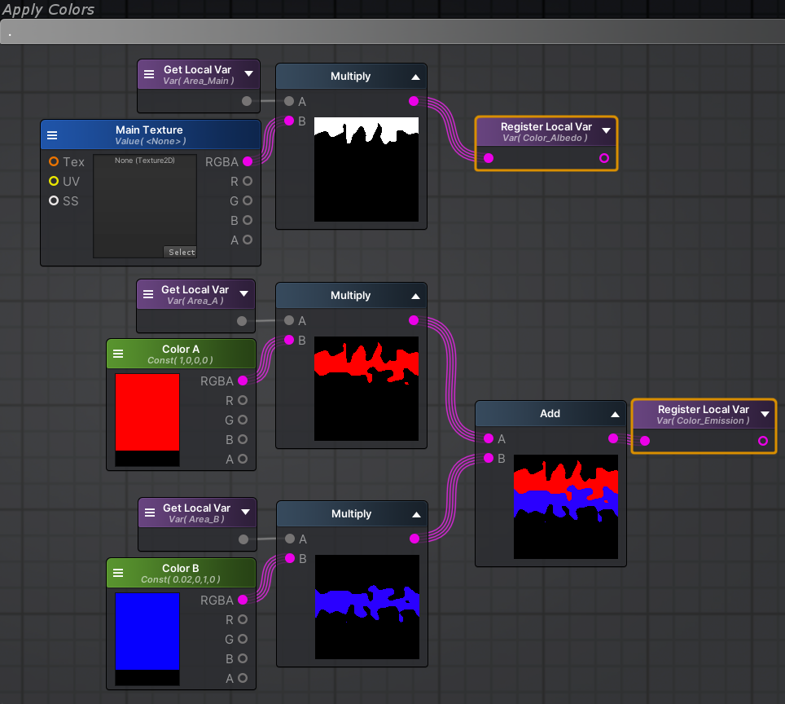Image resolution: width=785 pixels, height=704 pixels.
Task: Click Color A red color swatch
Action: [x=147, y=412]
